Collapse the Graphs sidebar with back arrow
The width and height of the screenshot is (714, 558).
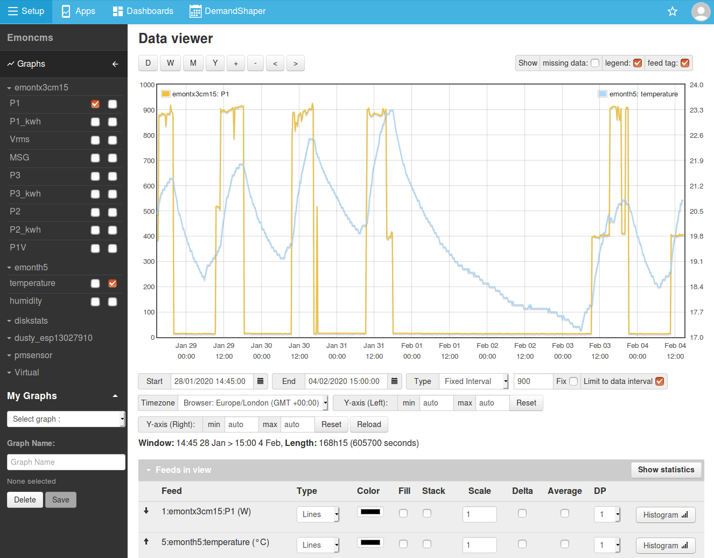tap(115, 64)
